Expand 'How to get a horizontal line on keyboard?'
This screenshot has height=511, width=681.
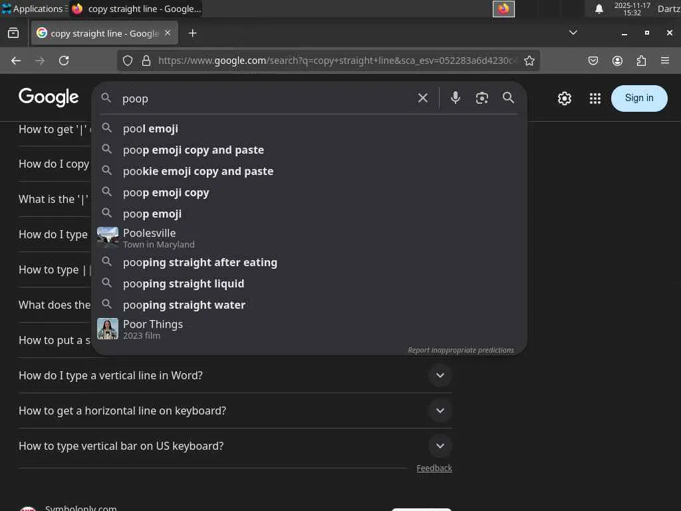(235, 411)
